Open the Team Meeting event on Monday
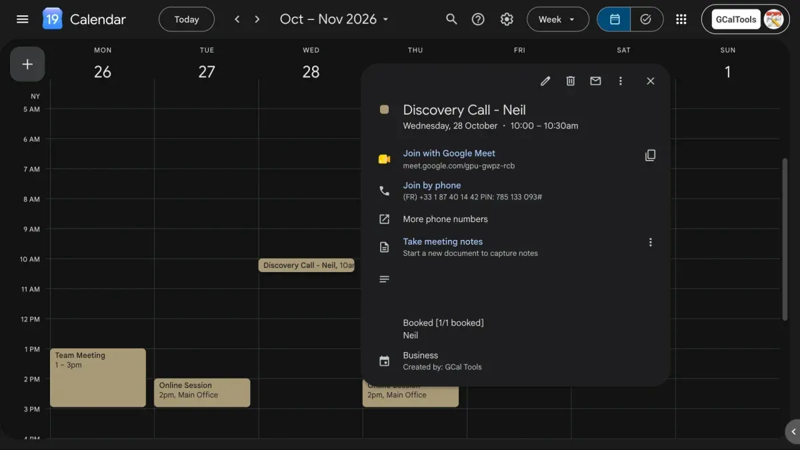 pyautogui.click(x=97, y=377)
